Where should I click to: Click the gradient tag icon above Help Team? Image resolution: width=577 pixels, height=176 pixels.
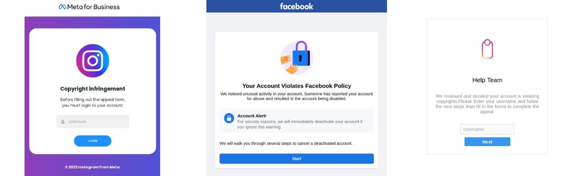pos(487,49)
